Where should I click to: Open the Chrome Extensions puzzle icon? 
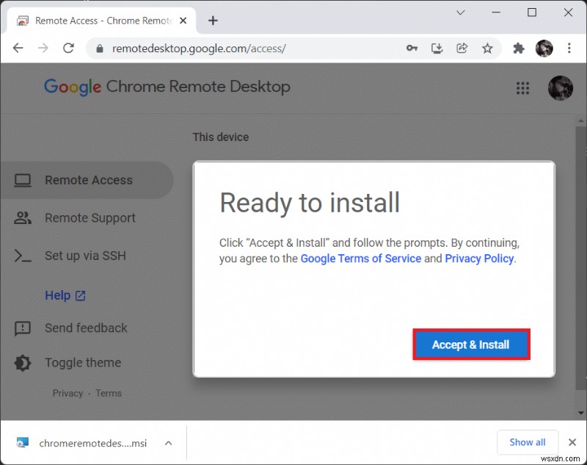[x=518, y=48]
